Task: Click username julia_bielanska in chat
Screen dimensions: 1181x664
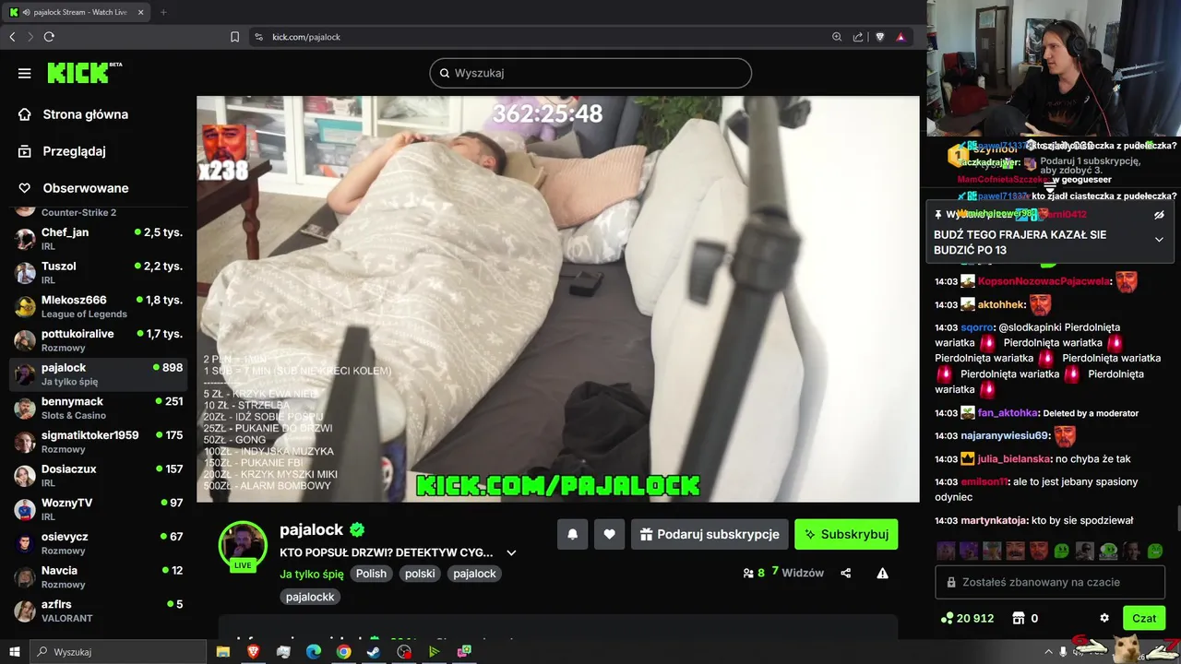Action: pos(1014,458)
